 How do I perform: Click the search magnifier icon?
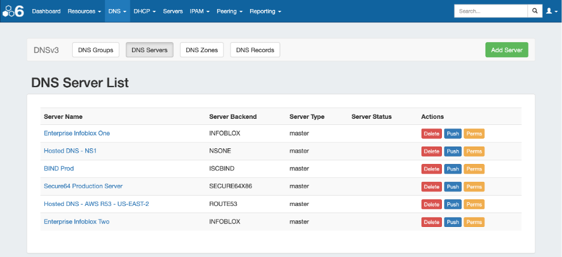[x=535, y=11]
